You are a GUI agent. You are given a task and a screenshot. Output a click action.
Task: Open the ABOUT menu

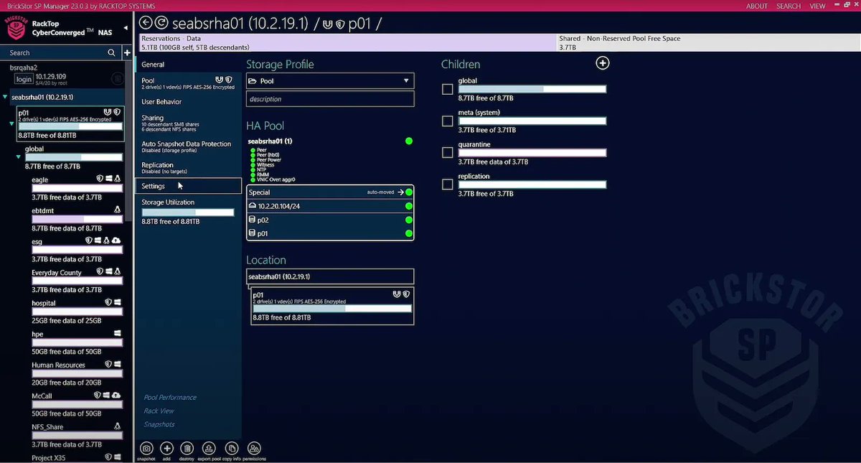(x=757, y=6)
